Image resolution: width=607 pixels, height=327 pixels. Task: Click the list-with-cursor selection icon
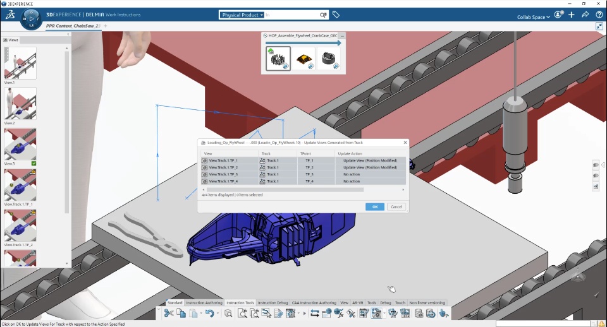click(266, 313)
